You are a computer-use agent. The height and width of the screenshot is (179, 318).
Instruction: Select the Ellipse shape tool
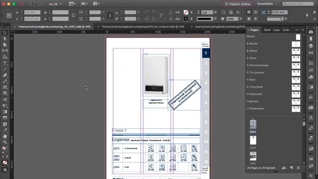point(5,93)
